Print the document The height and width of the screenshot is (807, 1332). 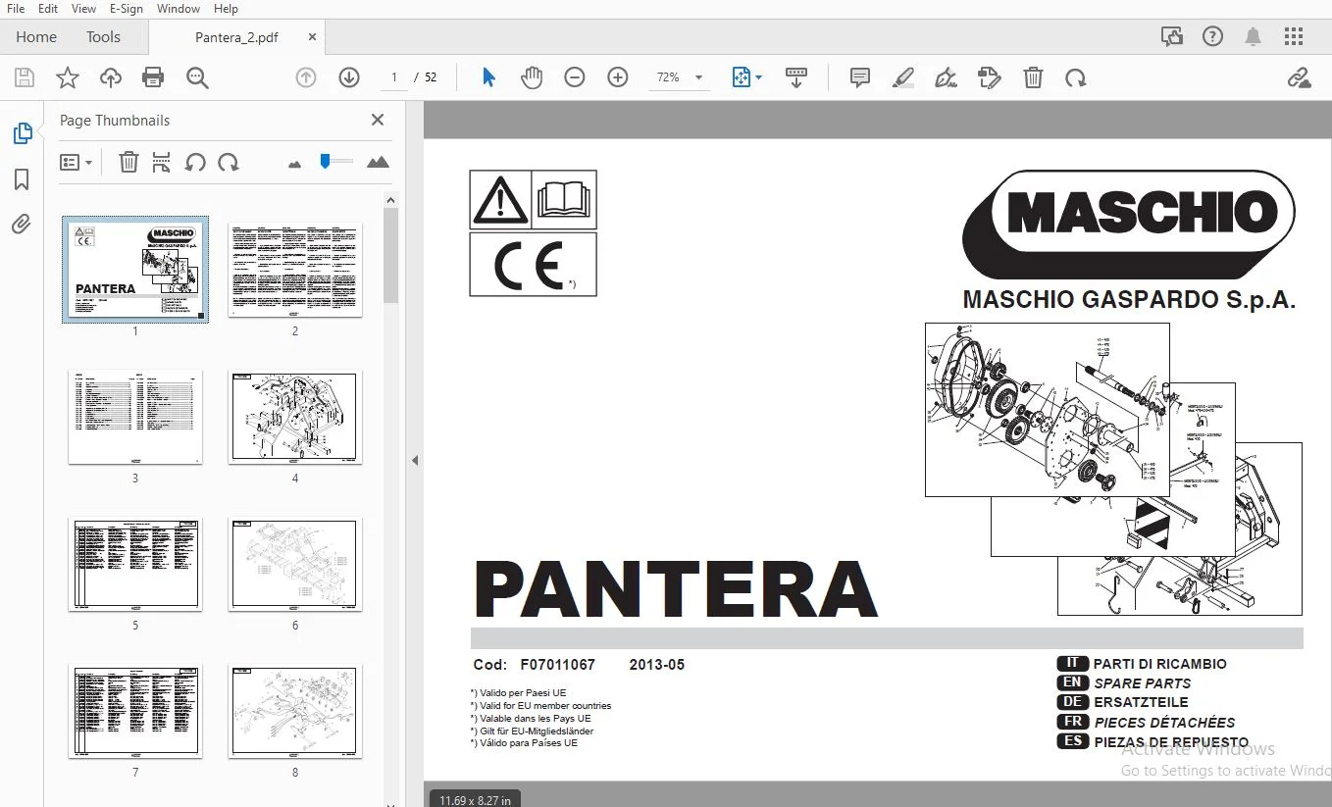[153, 77]
